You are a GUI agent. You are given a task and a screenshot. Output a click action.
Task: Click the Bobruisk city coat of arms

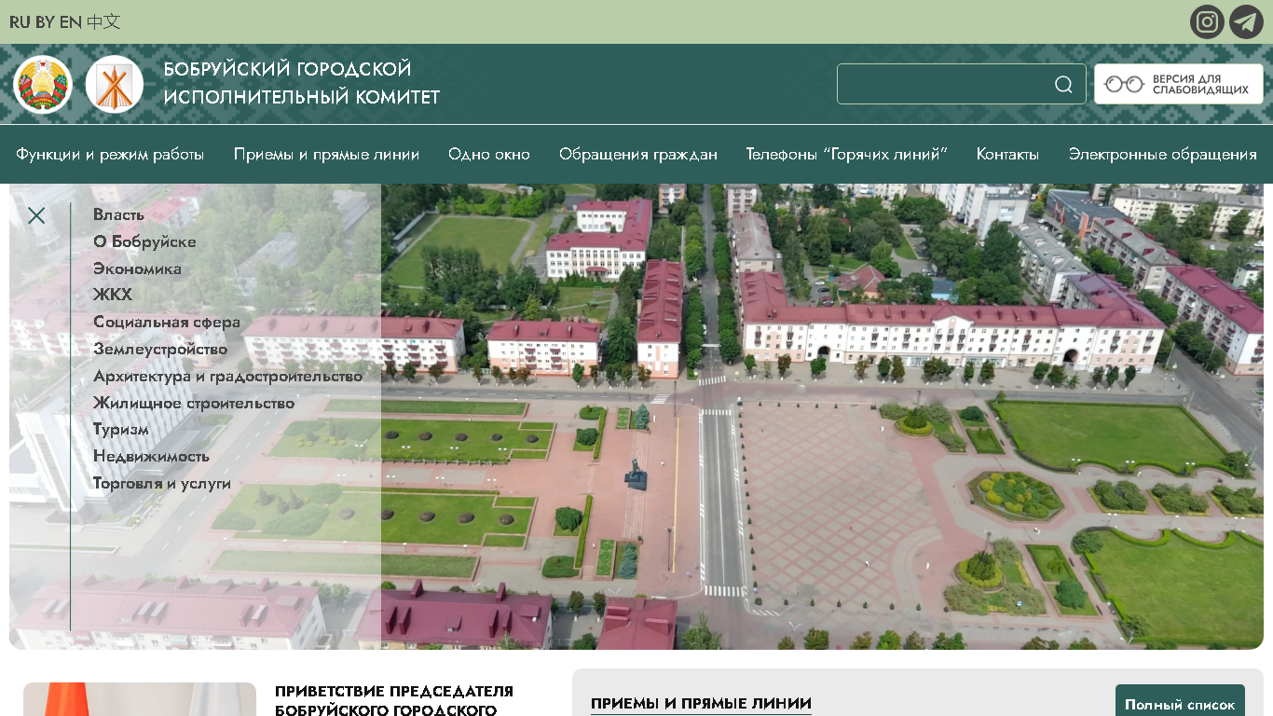114,85
